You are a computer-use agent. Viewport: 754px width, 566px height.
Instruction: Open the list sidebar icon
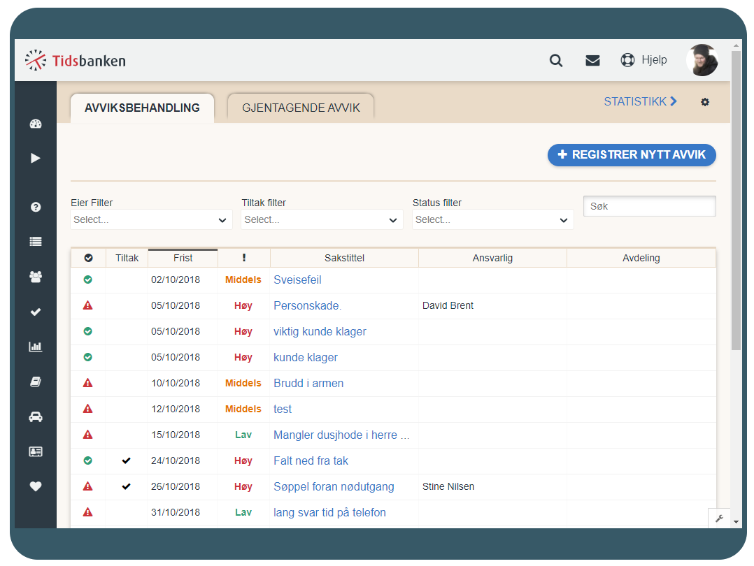[36, 242]
